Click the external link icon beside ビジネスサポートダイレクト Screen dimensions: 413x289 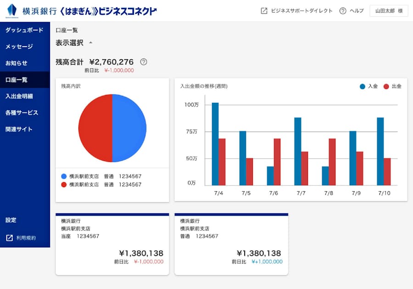coord(264,11)
